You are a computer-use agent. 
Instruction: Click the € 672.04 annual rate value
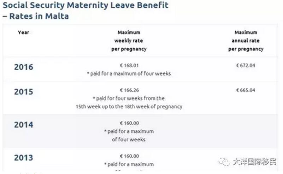[x=246, y=65]
